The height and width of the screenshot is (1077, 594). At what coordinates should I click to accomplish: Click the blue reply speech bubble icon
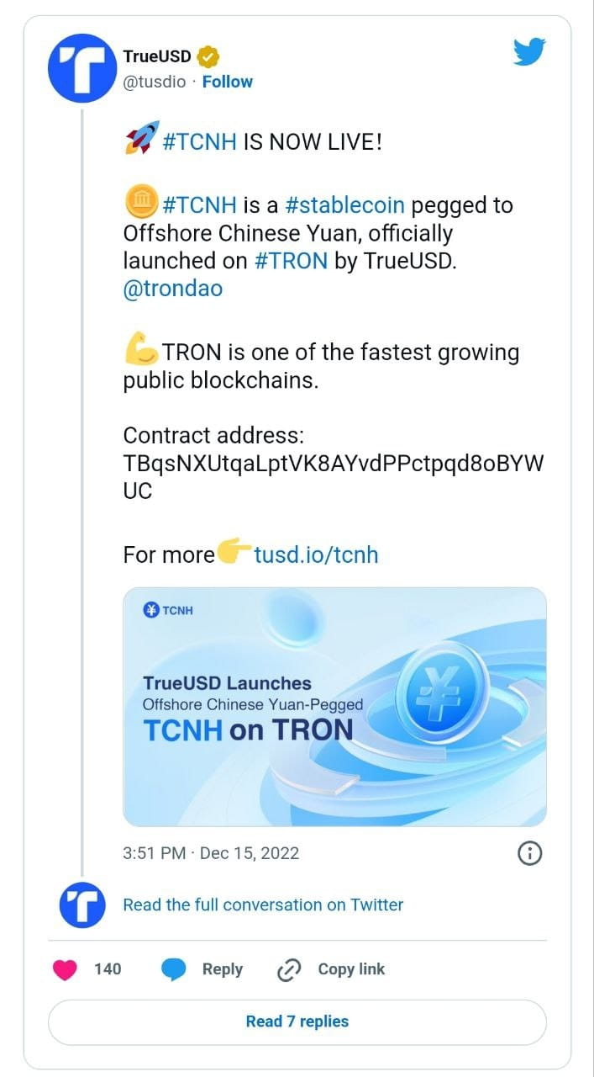pos(174,969)
